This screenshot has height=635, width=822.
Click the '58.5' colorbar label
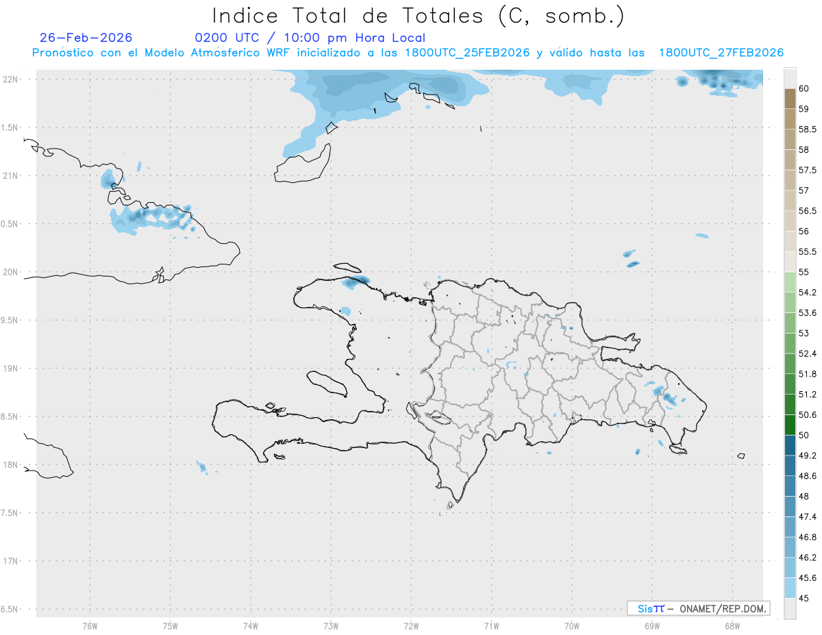(808, 129)
